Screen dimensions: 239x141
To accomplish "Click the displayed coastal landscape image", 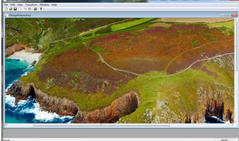I will [x=120, y=70].
